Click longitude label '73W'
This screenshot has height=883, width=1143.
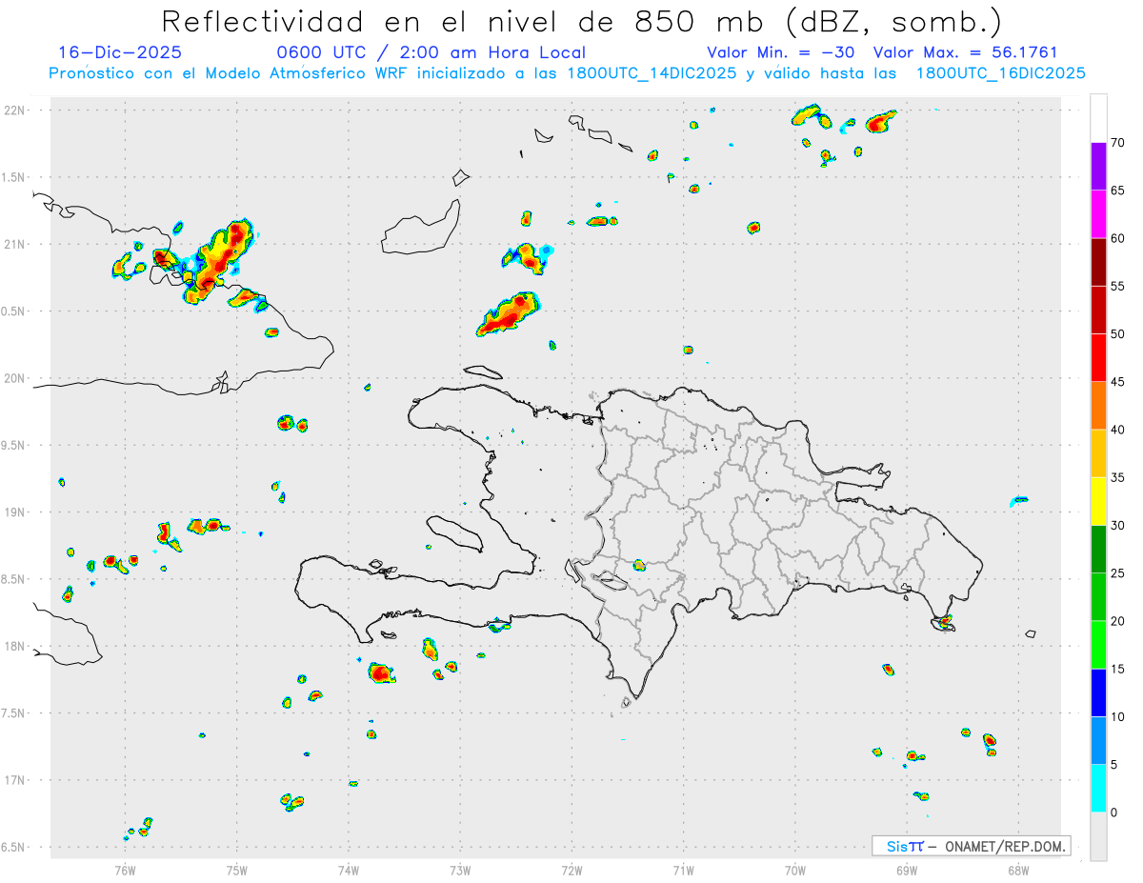pos(460,870)
